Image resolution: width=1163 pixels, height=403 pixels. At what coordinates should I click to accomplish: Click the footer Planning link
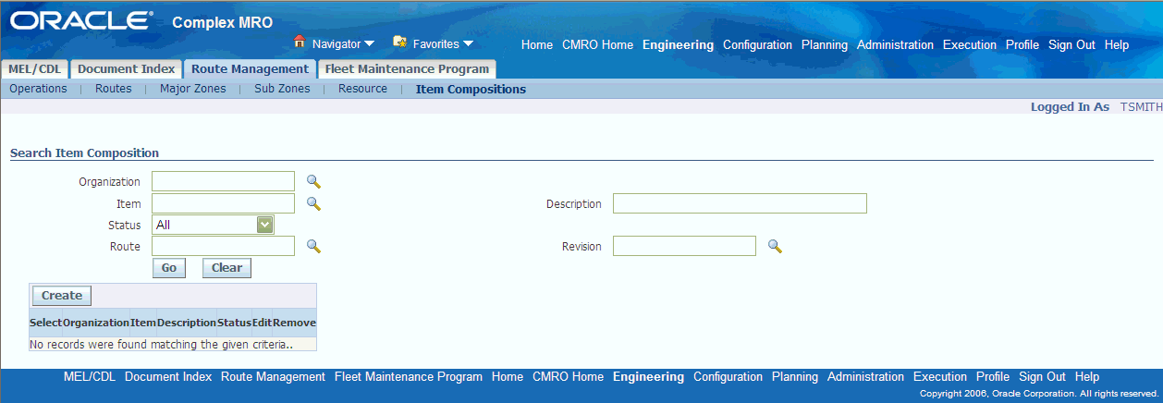coord(795,376)
